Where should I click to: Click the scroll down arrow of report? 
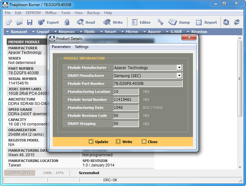click(x=240, y=167)
